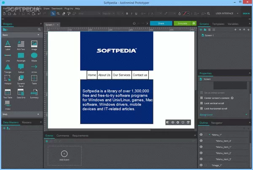Switch to the Templates tab

[x=218, y=24]
